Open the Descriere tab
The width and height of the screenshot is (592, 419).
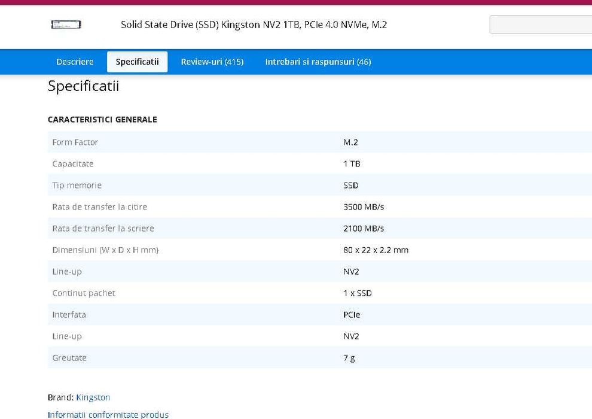(75, 62)
